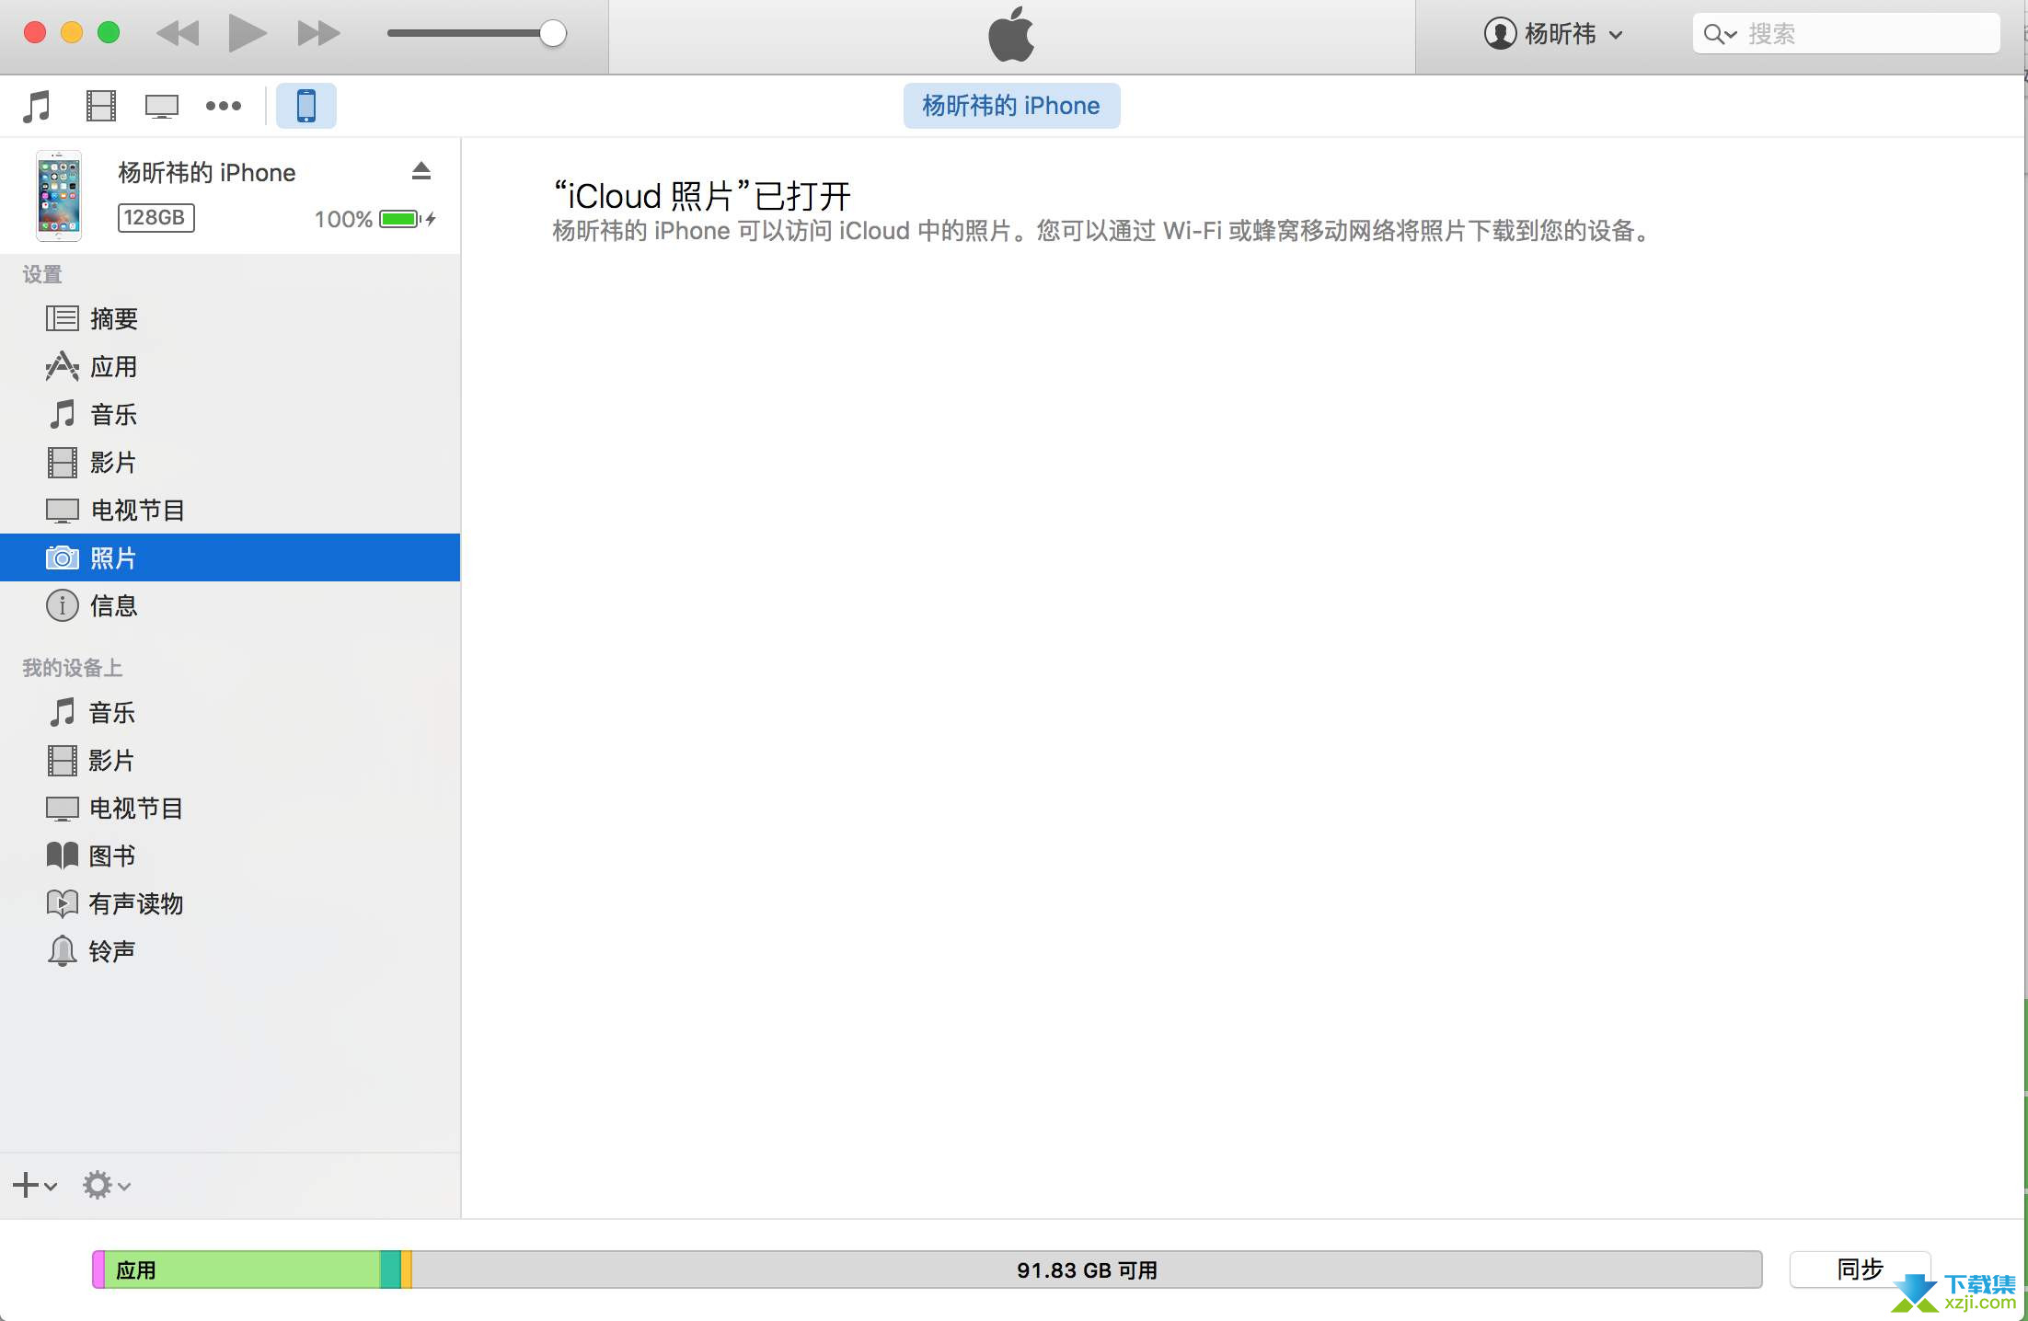This screenshot has height=1321, width=2028.
Task: Open 音乐 under 我的设备上
Action: click(x=230, y=712)
